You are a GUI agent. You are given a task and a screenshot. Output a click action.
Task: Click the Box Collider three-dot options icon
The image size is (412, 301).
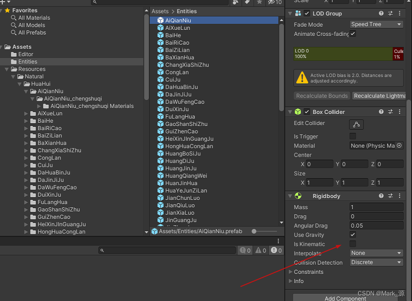point(400,112)
